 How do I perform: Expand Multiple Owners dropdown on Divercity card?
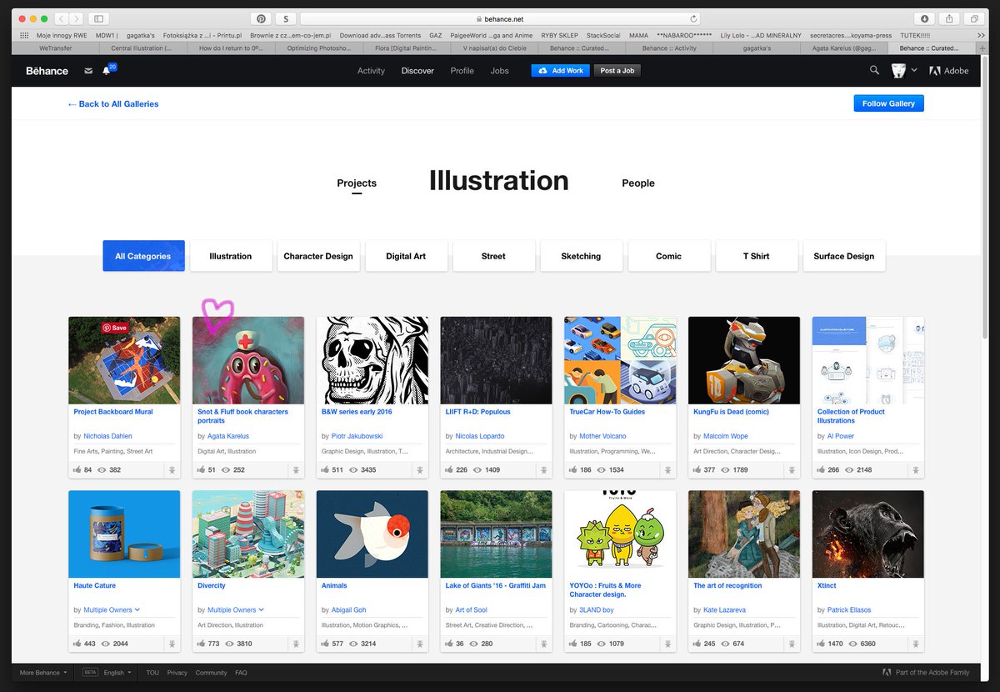tap(261, 610)
